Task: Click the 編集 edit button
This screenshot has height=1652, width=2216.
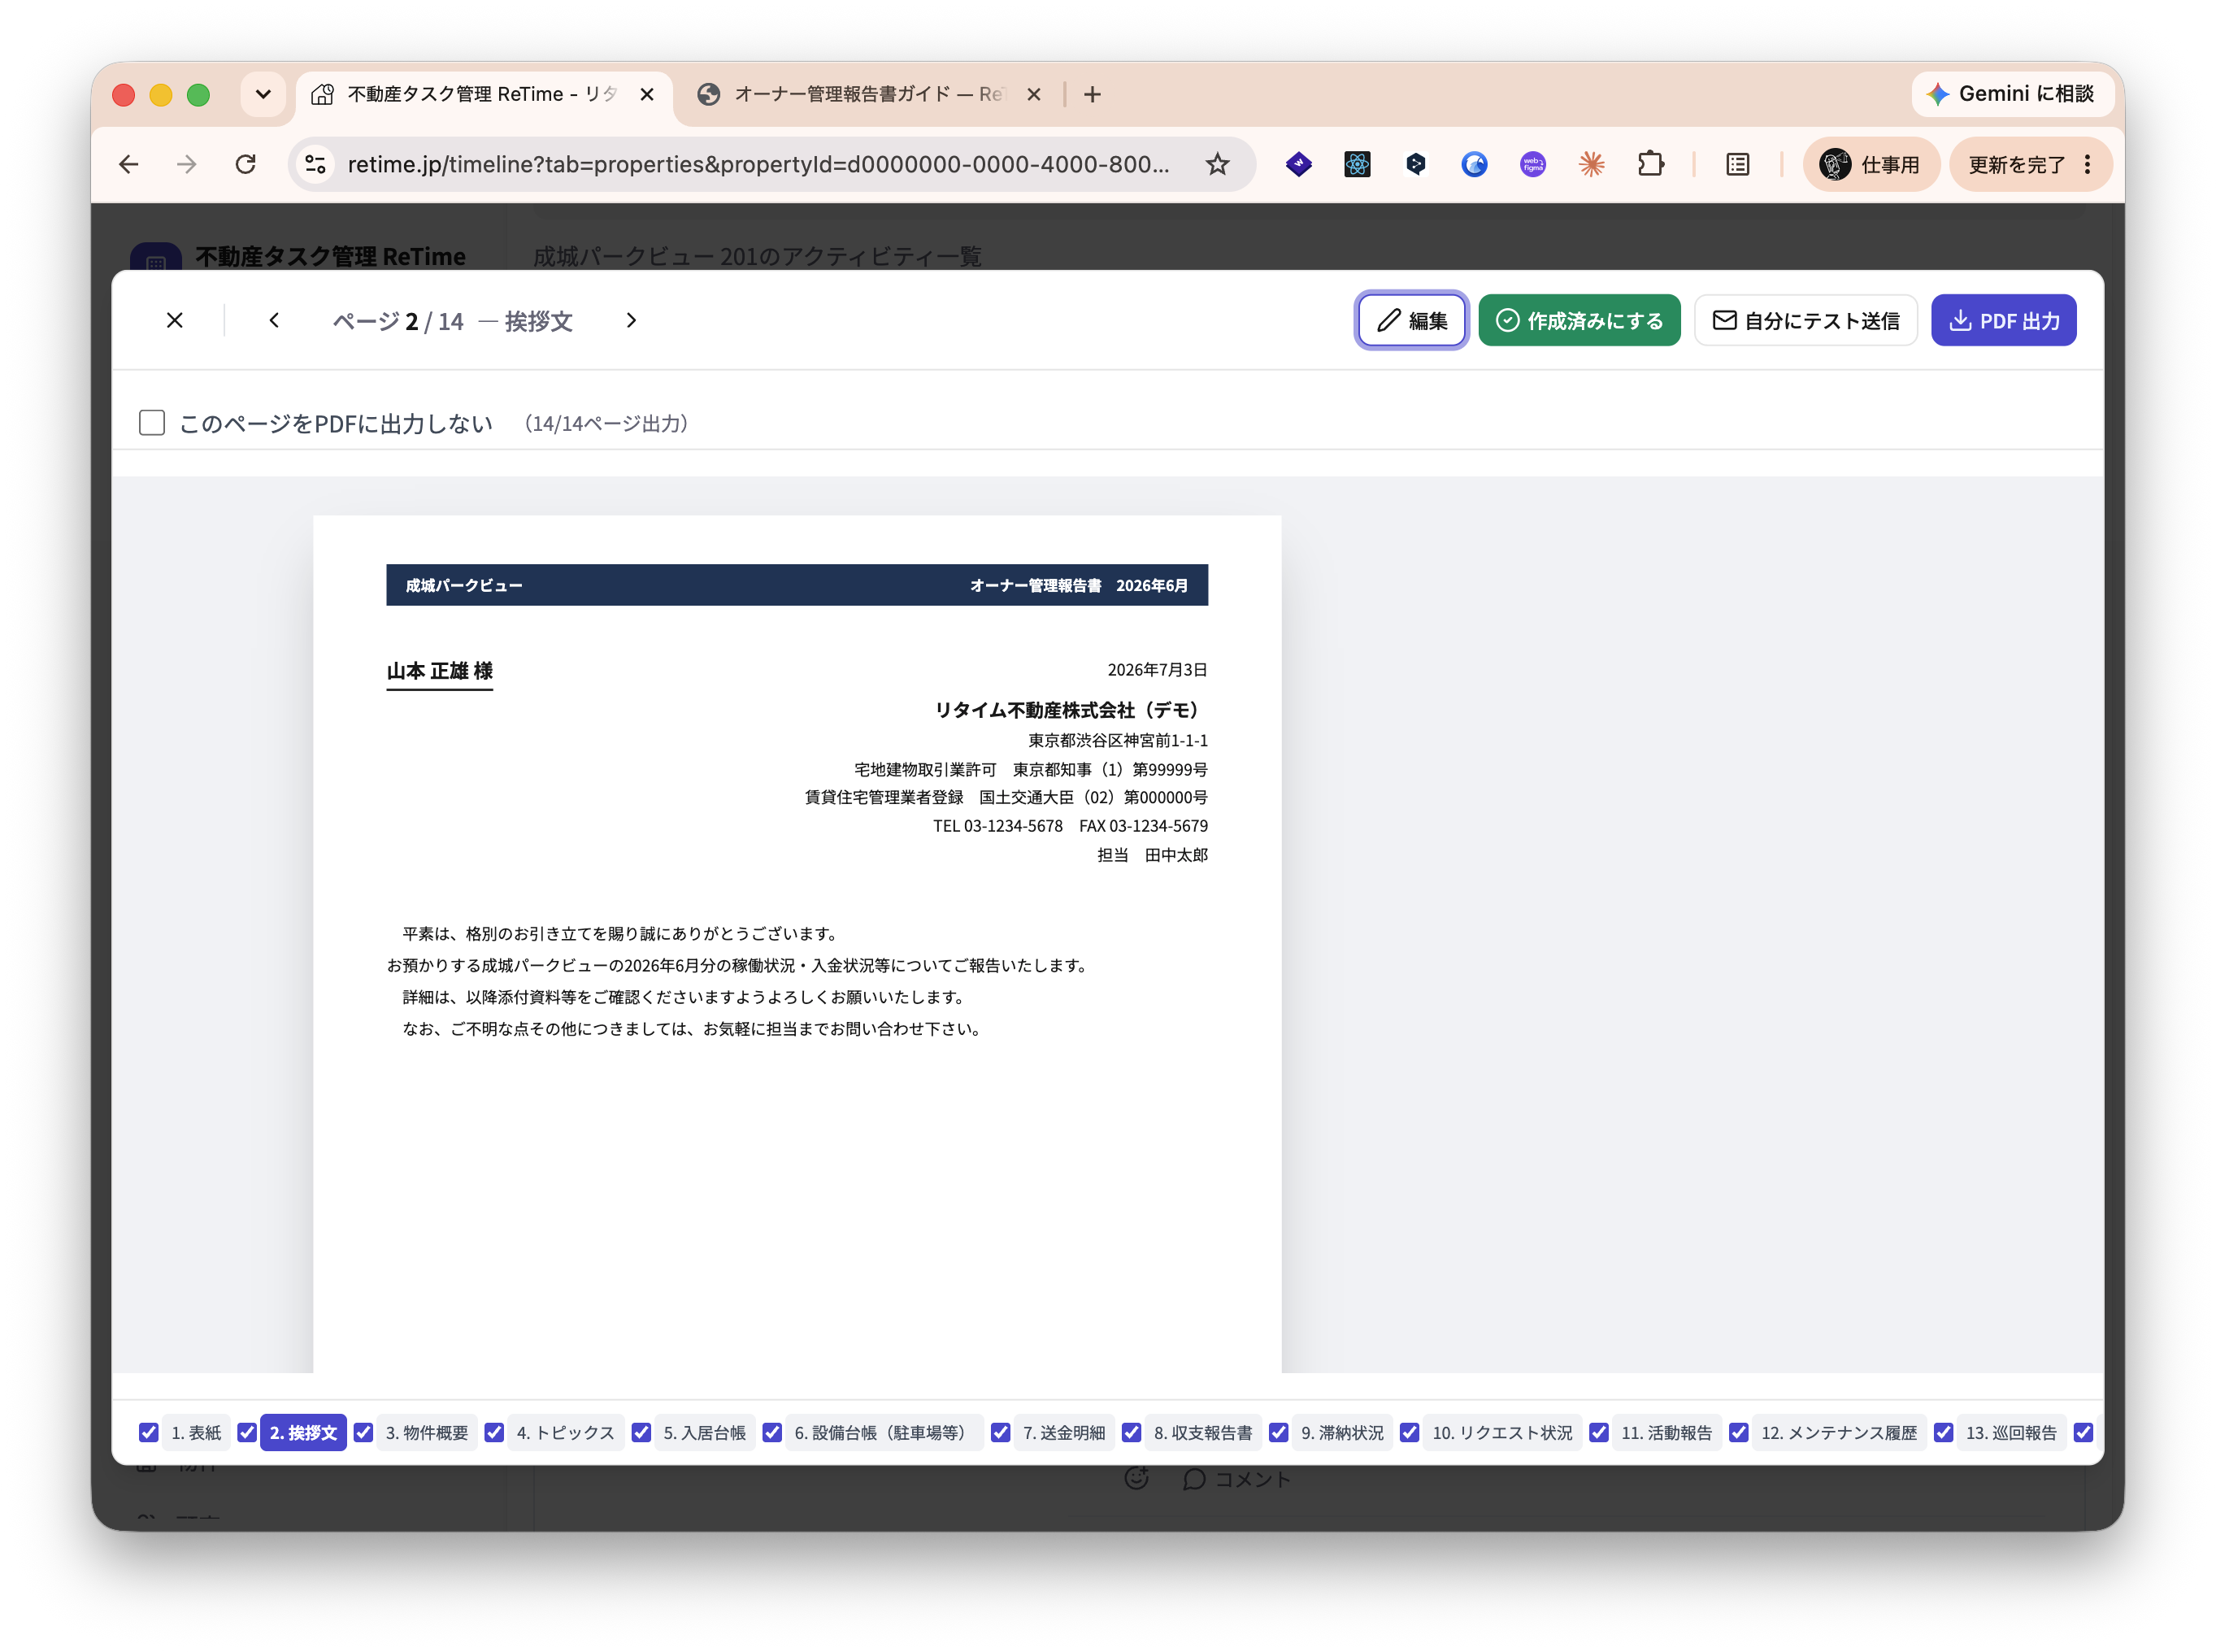Action: (1411, 320)
